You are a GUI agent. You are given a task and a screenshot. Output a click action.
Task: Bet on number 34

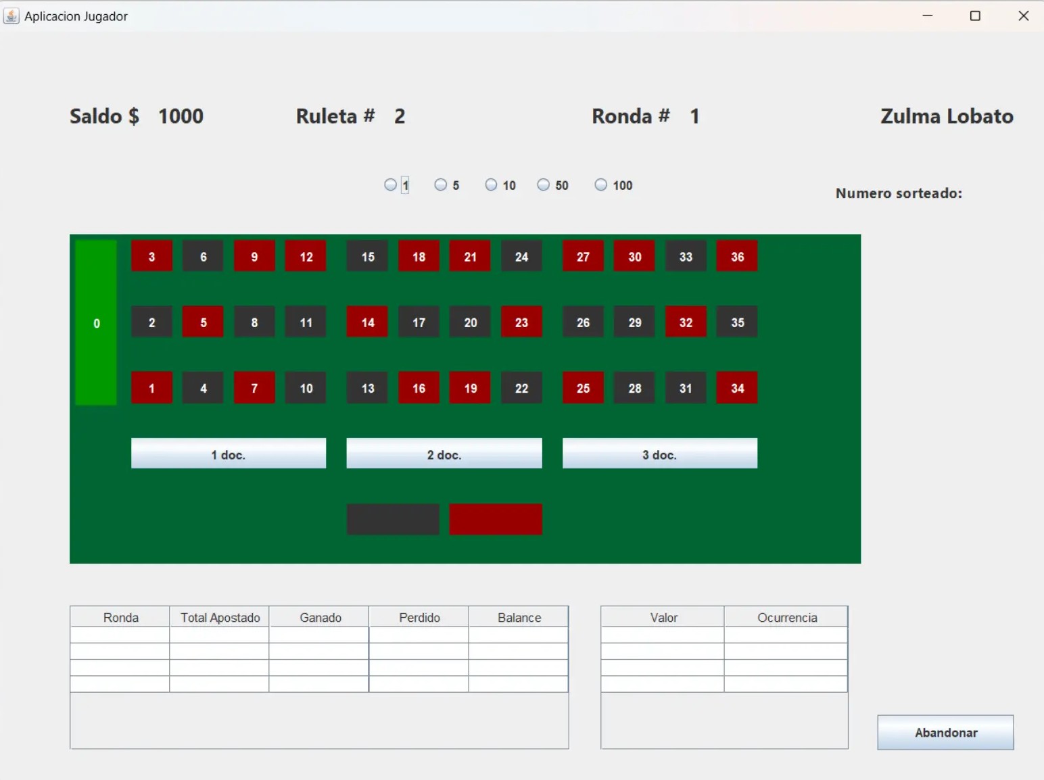tap(737, 388)
